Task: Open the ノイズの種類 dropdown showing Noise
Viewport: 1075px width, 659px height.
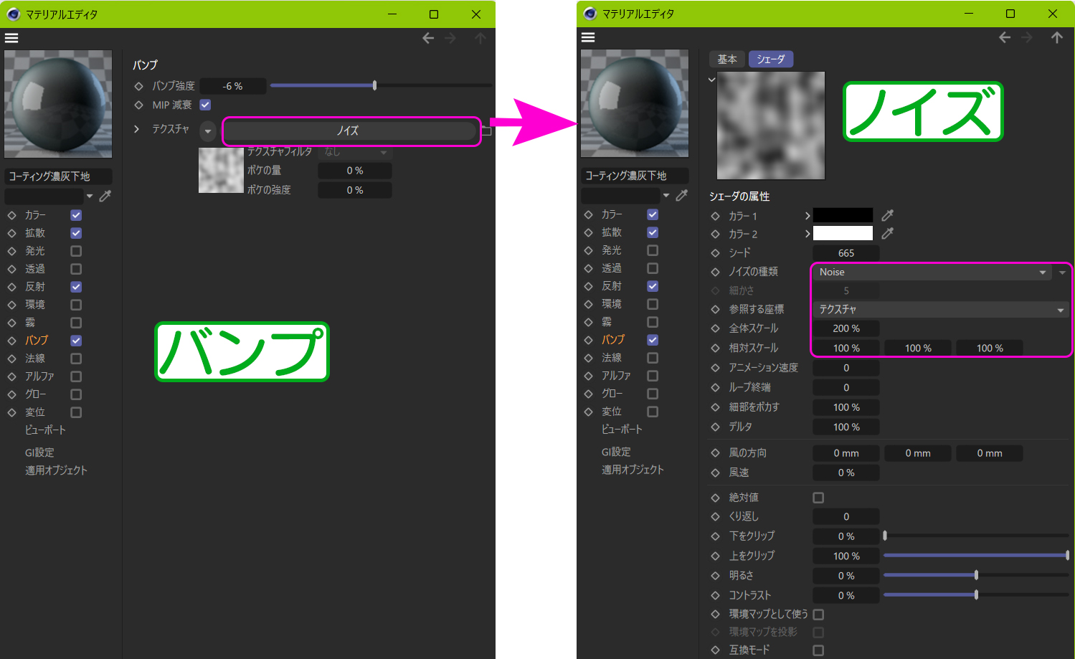Action: (x=932, y=272)
